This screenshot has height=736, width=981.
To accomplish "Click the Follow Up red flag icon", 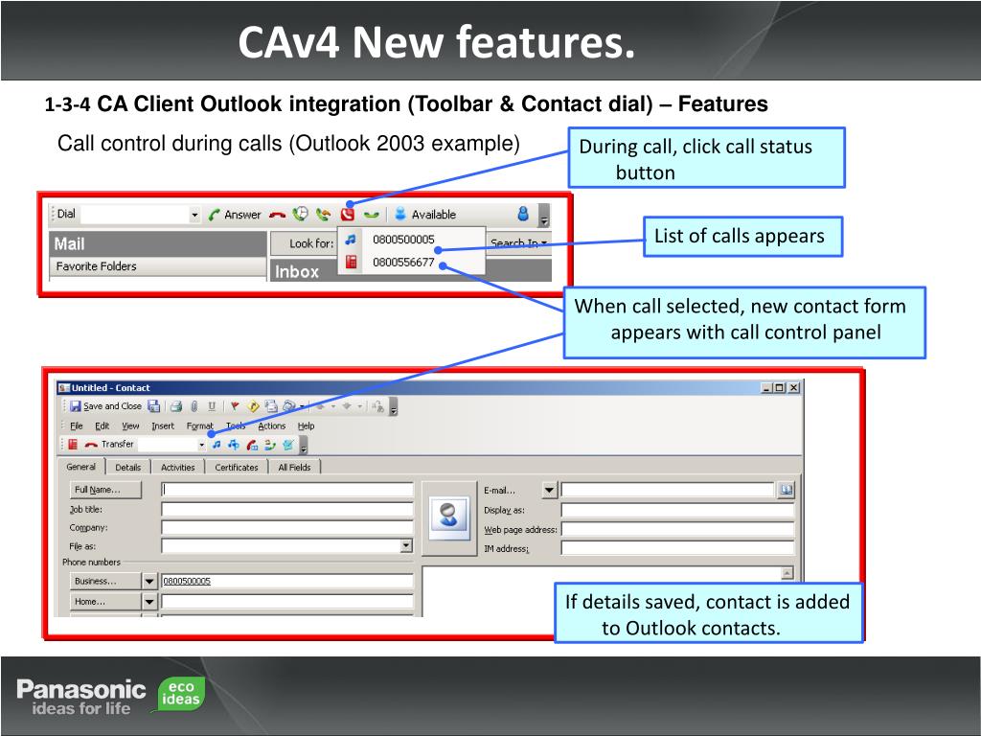I will (x=235, y=406).
